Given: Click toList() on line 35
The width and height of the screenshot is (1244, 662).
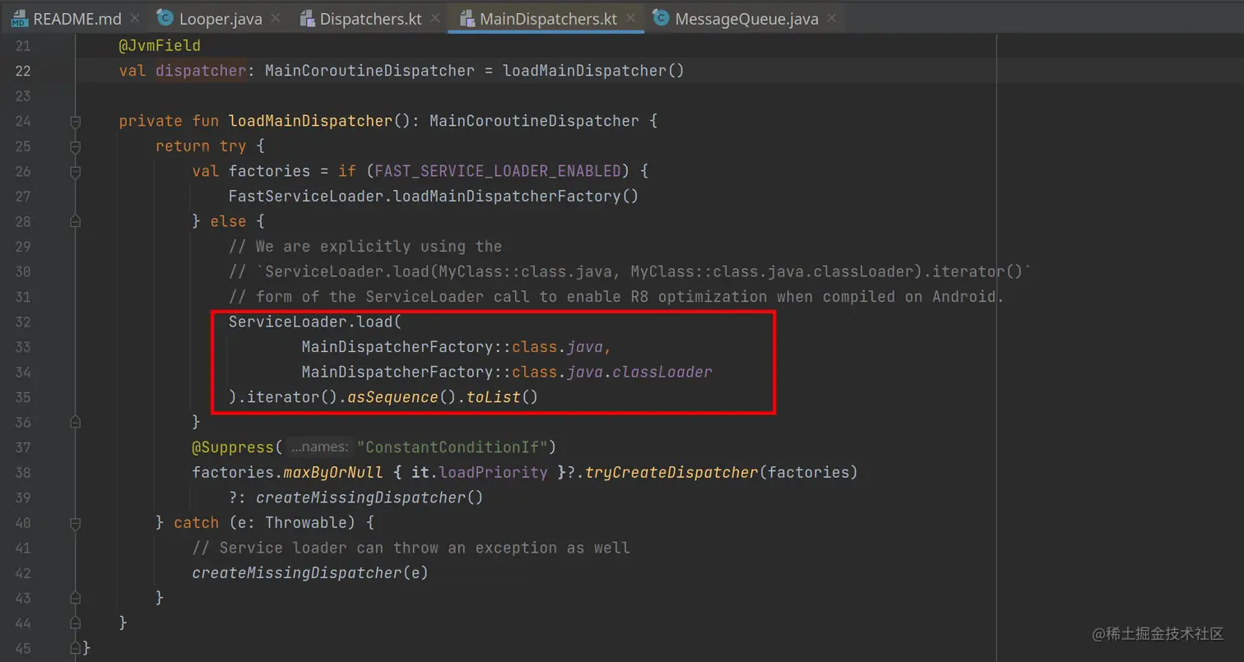Looking at the screenshot, I should pyautogui.click(x=502, y=397).
